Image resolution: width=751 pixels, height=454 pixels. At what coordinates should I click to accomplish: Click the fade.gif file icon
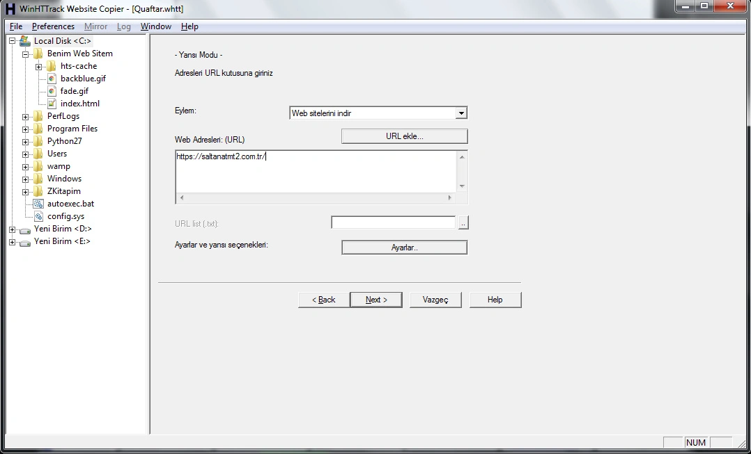(52, 91)
